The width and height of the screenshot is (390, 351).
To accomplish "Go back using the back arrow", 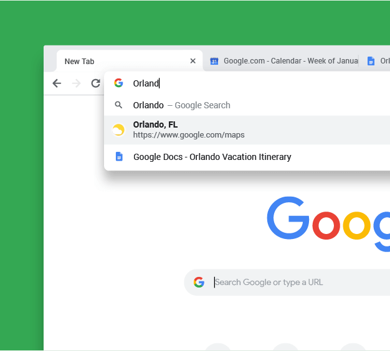I will (57, 83).
